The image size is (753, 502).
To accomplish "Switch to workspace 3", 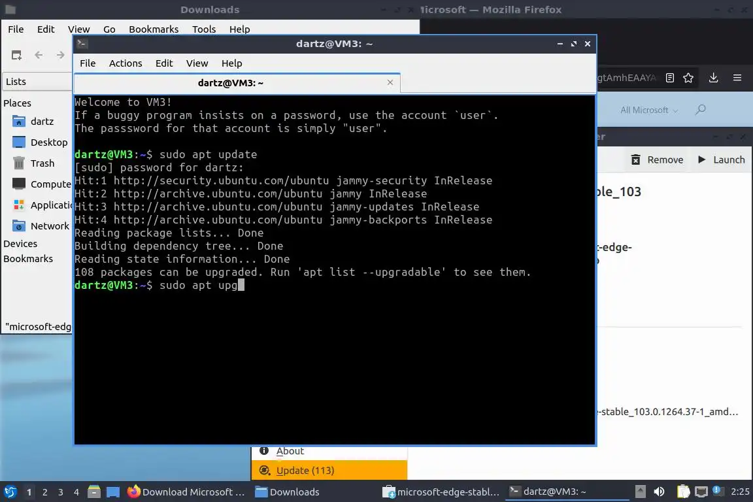I will tap(61, 492).
